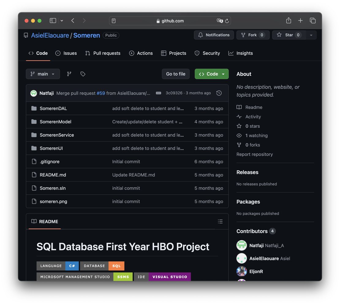Click the blue C# badge in README

(x=72, y=266)
